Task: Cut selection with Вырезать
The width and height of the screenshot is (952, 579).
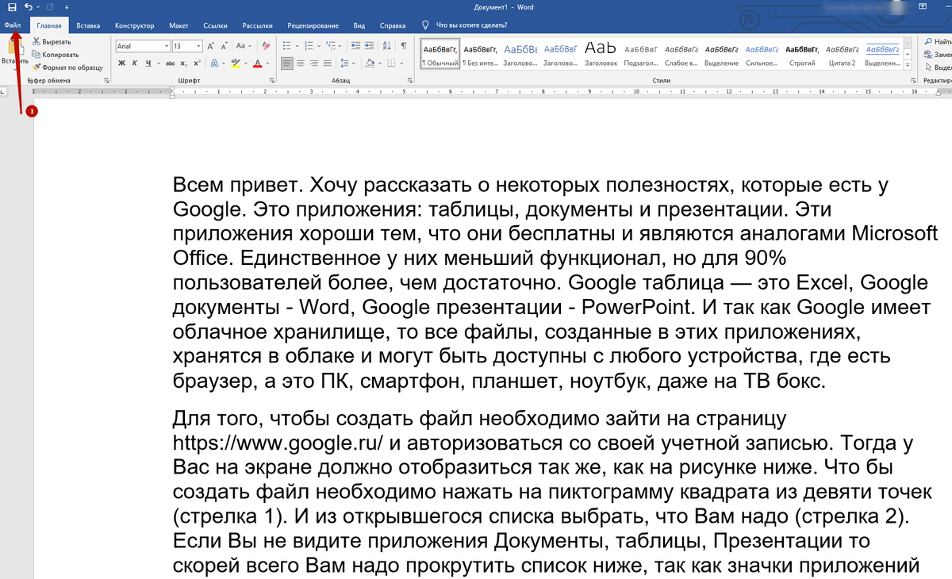Action: [x=52, y=41]
